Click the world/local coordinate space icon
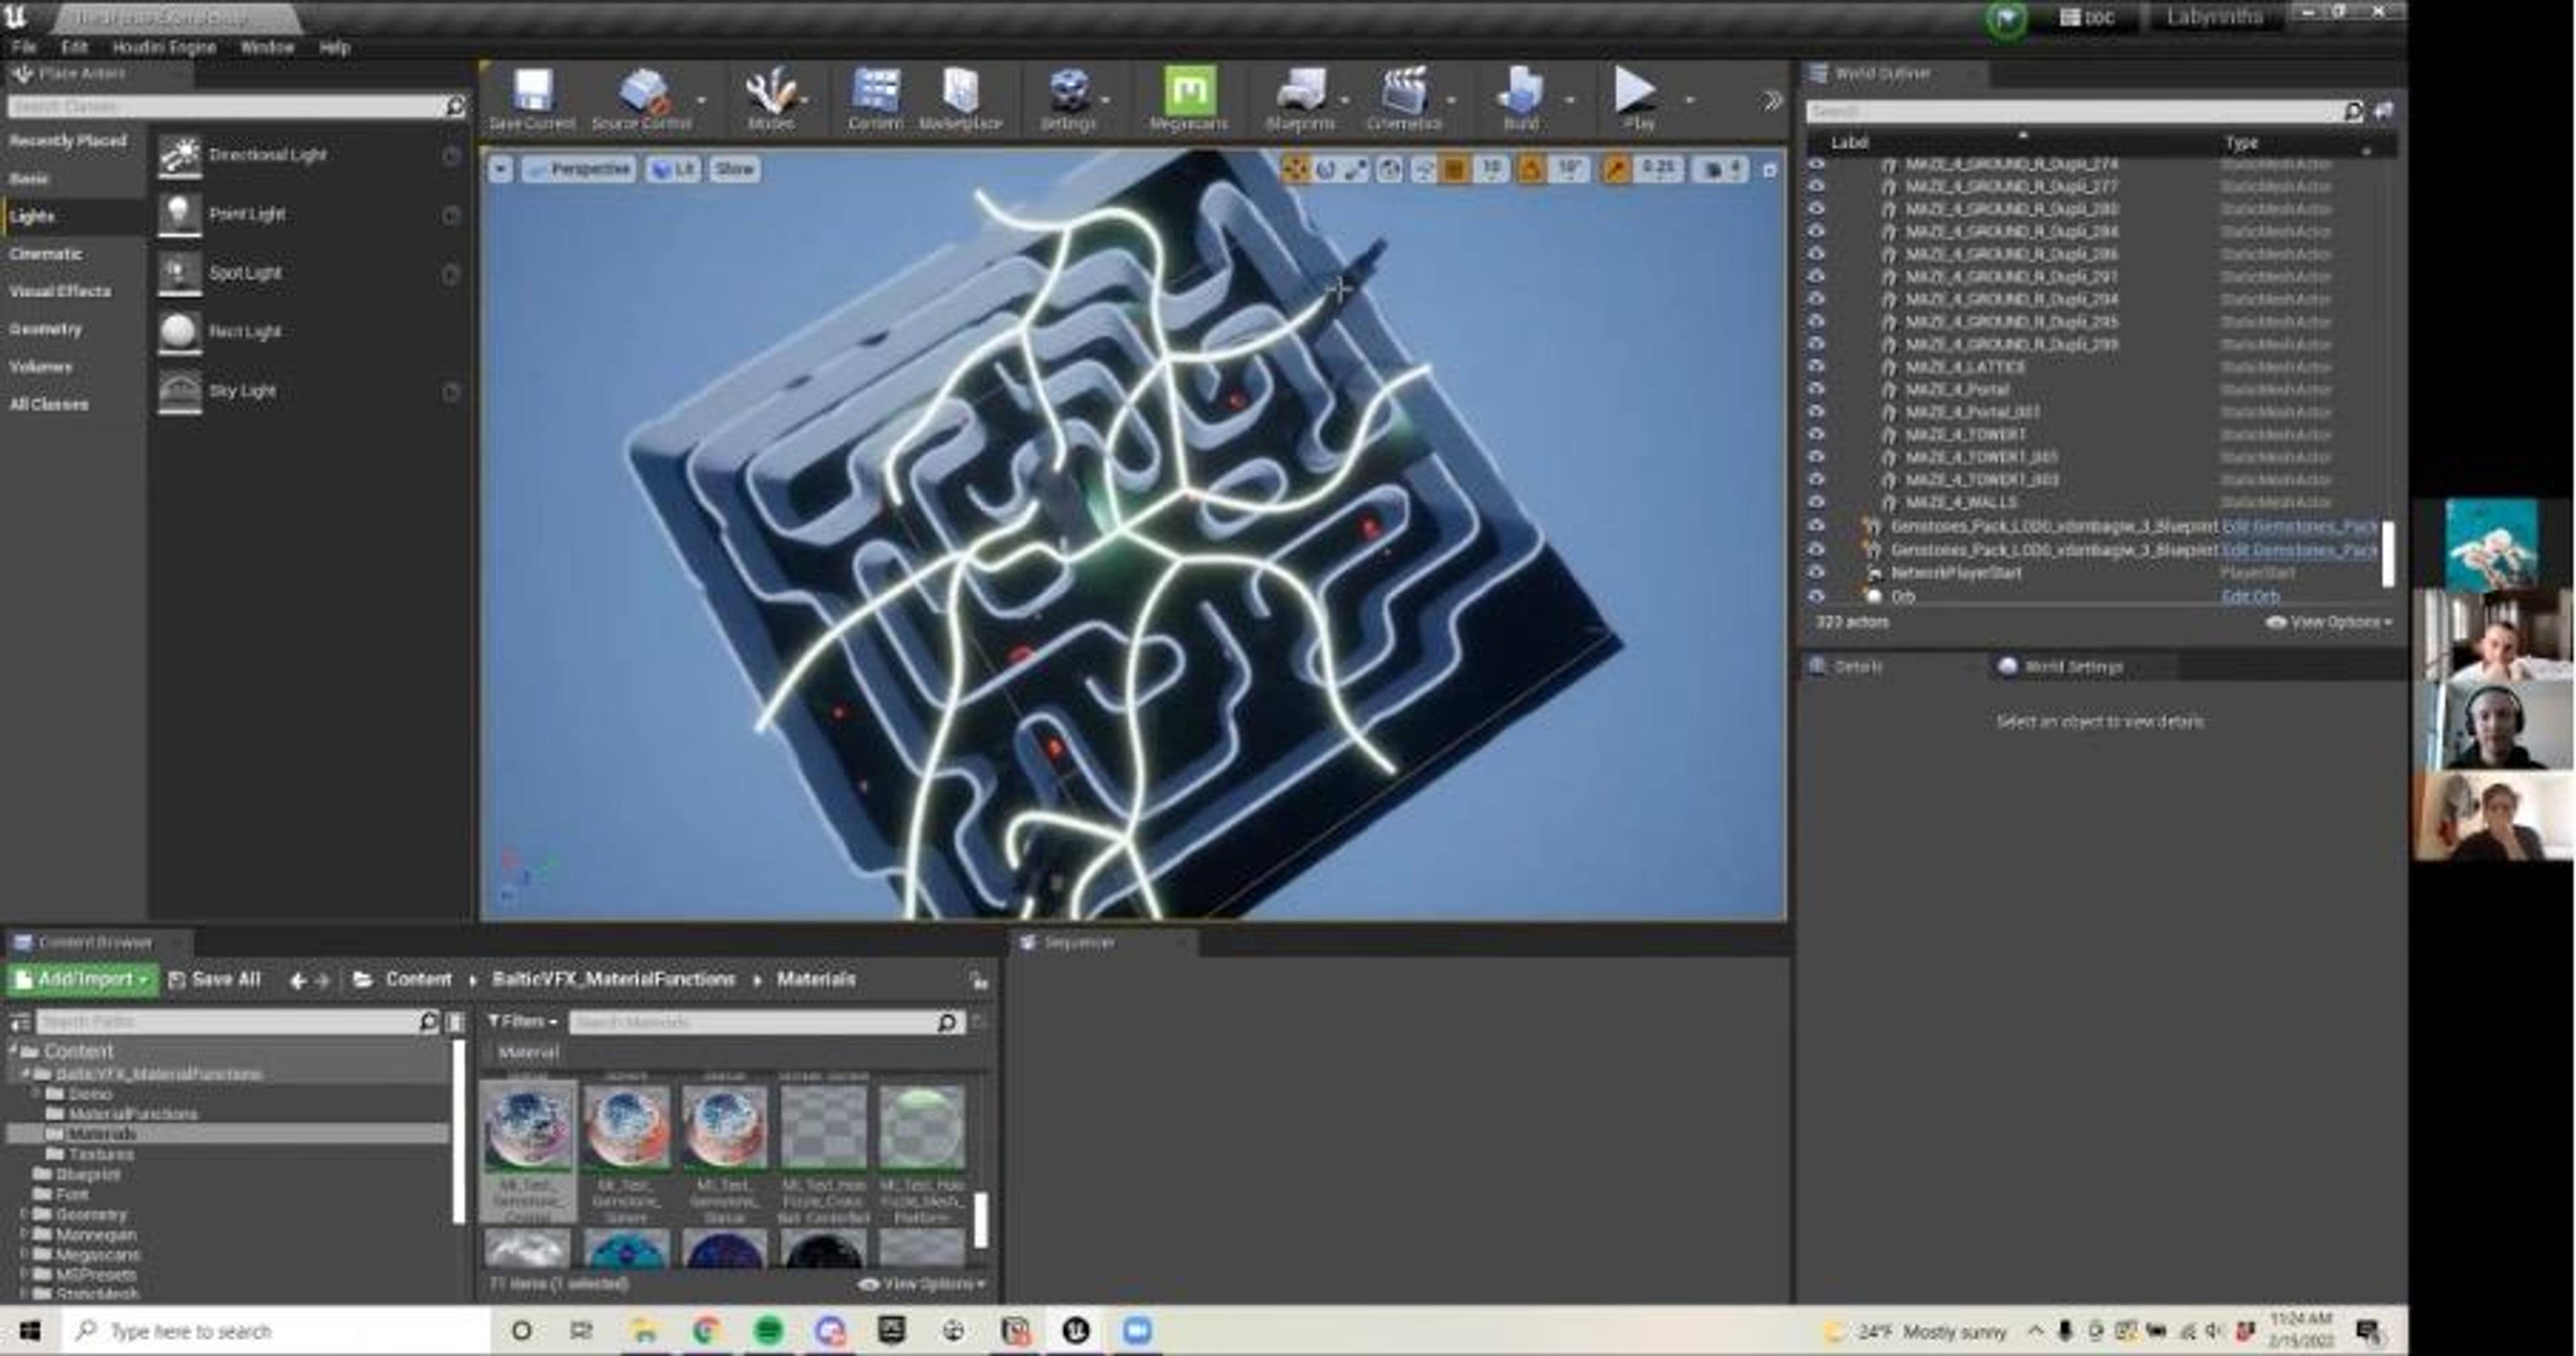 click(x=1390, y=170)
